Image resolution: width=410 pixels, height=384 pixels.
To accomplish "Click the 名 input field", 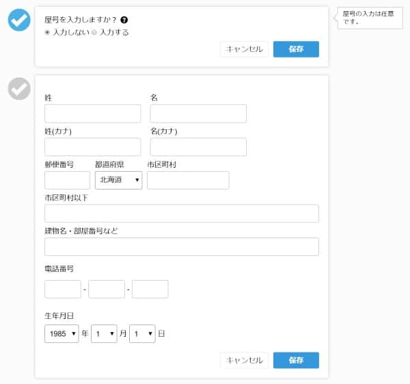I will (198, 114).
